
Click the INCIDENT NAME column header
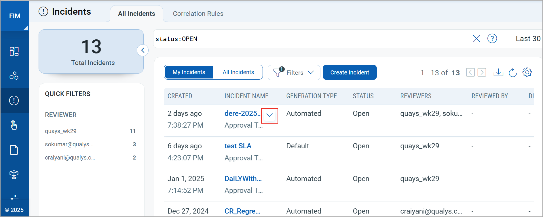coord(246,96)
